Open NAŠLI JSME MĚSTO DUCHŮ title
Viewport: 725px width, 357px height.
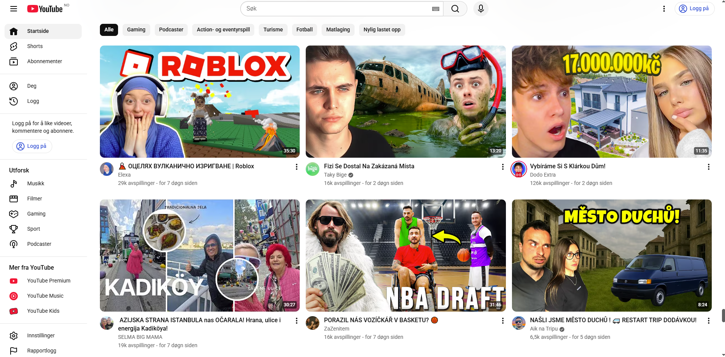point(613,320)
